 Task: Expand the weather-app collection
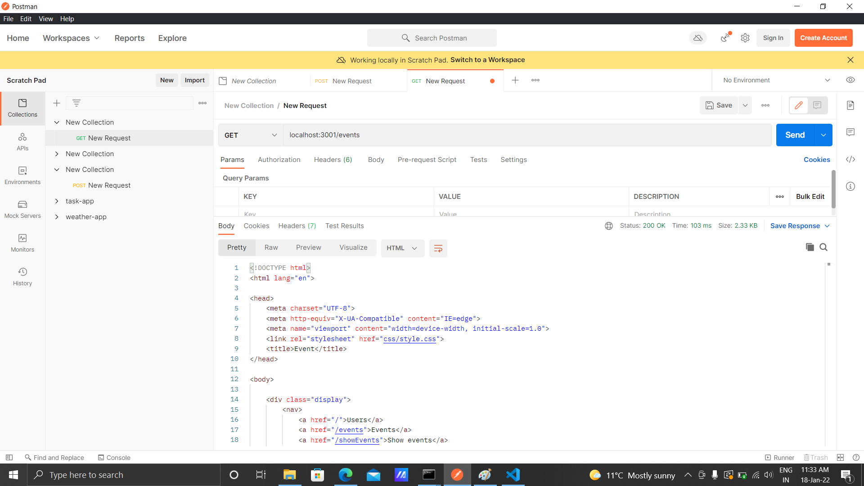click(57, 217)
